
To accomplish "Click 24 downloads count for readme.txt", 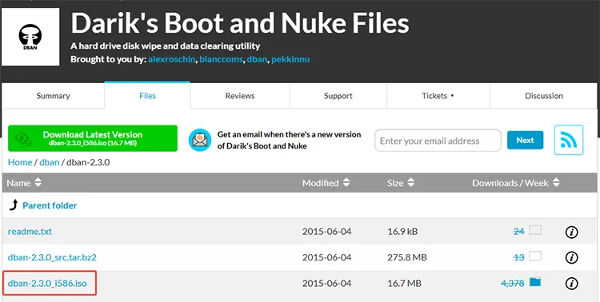I will (518, 232).
